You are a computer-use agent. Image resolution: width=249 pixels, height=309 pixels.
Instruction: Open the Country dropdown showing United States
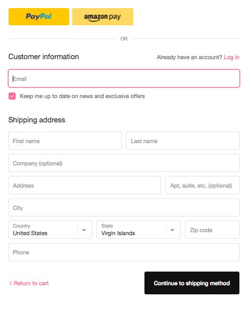50,230
